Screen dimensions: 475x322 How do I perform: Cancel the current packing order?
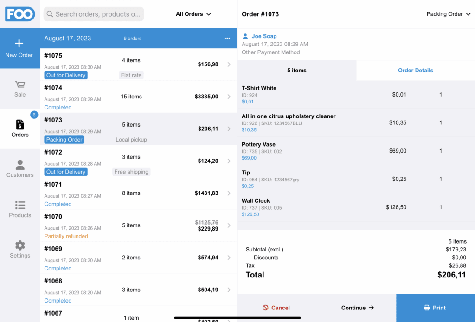click(276, 308)
